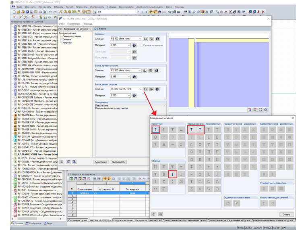Screen dimensions: 306x230
Task: Choose highlighted built-up I-section in Сборные
Action: 172,174
